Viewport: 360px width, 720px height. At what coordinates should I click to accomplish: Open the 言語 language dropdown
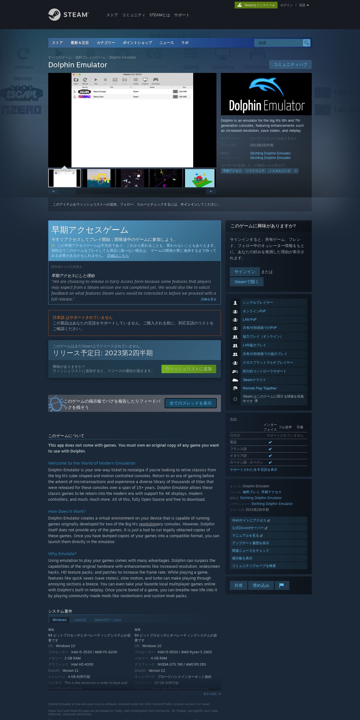(x=304, y=5)
